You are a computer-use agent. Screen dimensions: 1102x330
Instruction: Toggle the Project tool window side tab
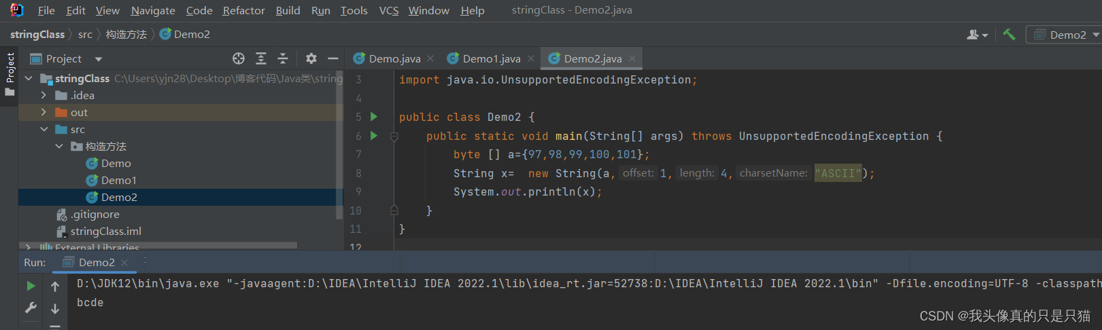pyautogui.click(x=10, y=75)
